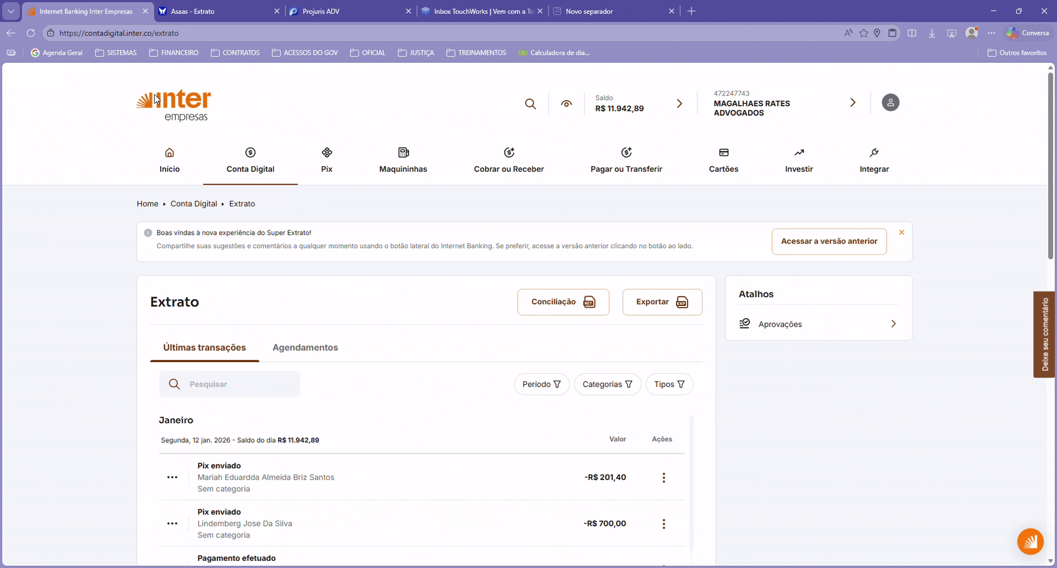1057x568 pixels.
Task: Open the user profile avatar icon
Action: coord(890,102)
